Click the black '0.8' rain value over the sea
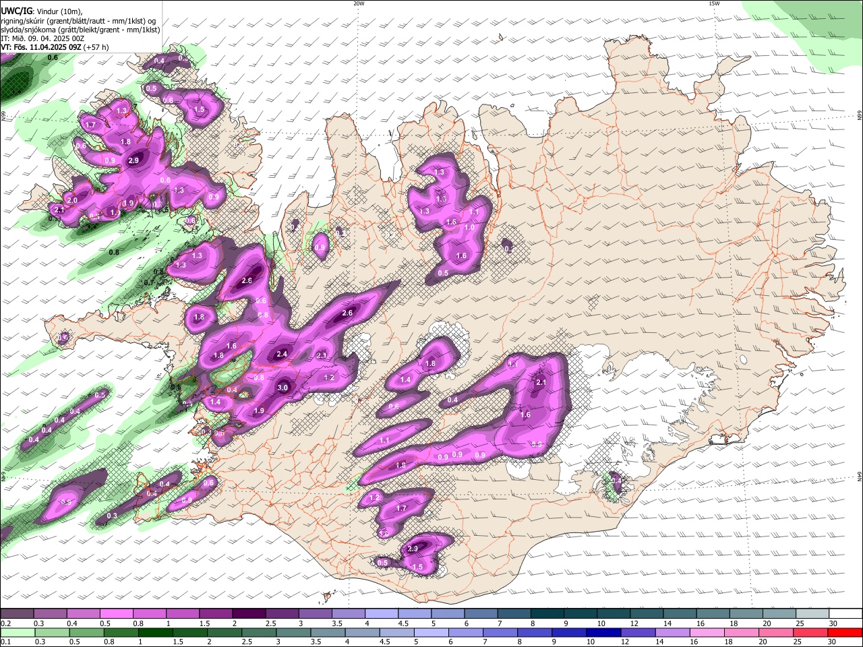The height and width of the screenshot is (647, 863). click(114, 252)
